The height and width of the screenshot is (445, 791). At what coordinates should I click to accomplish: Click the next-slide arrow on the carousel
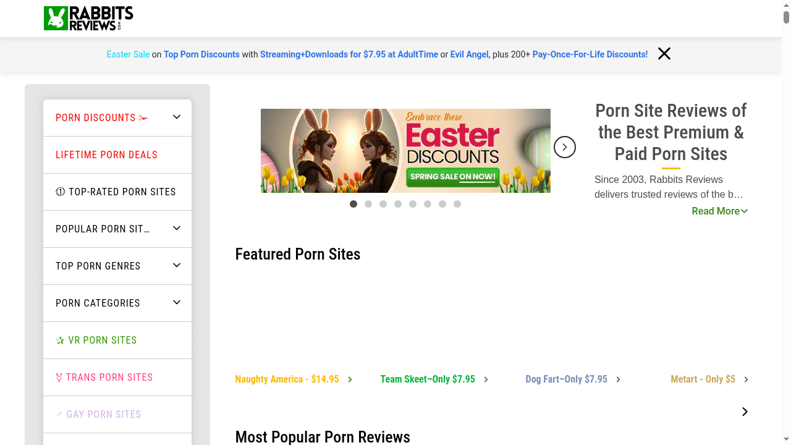point(564,147)
